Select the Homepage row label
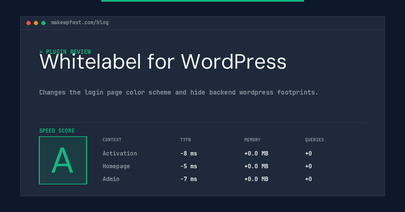The height and width of the screenshot is (212, 405). point(116,166)
